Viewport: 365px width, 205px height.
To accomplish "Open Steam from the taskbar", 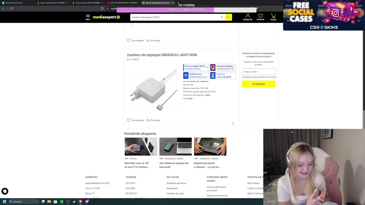I will (74, 202).
